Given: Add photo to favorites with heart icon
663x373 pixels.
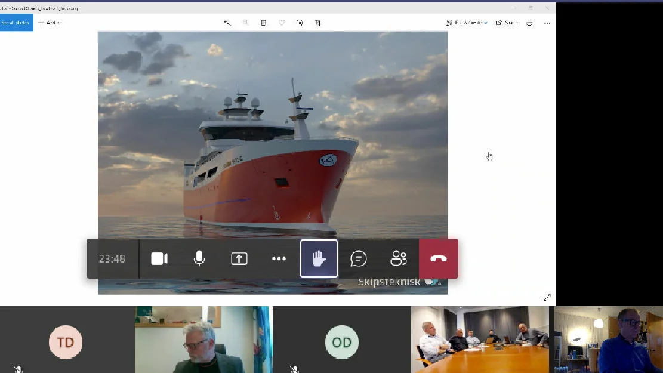Looking at the screenshot, I should pos(282,23).
